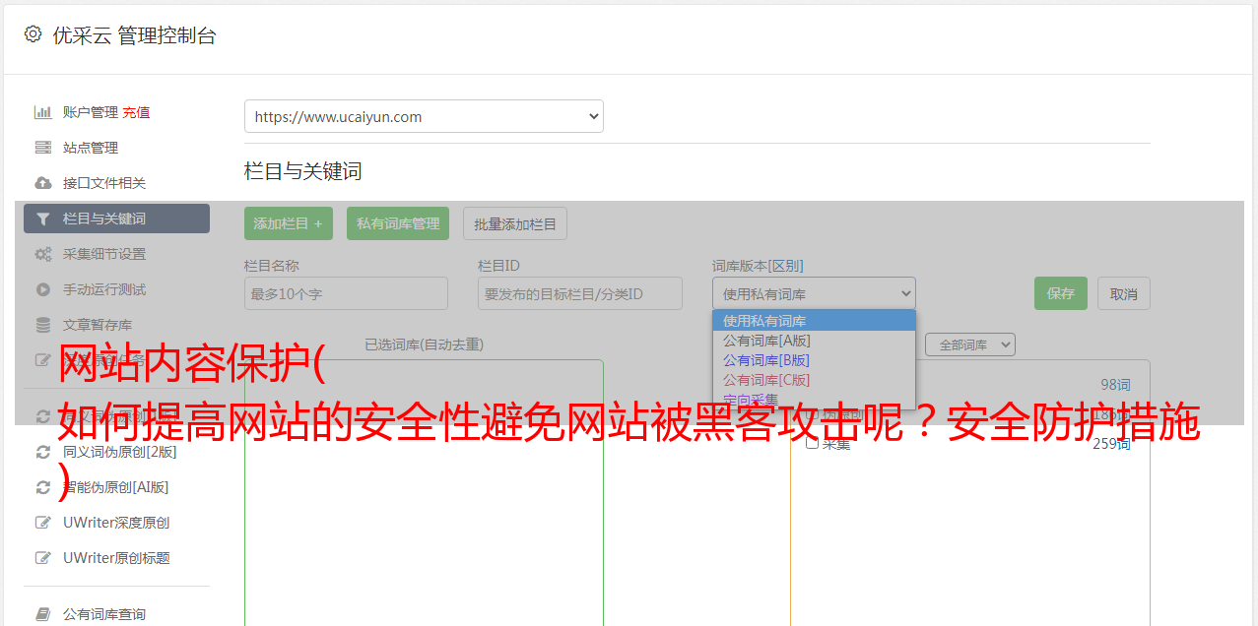Tick the 采集 checkbox
The image size is (1258, 626).
tap(813, 443)
